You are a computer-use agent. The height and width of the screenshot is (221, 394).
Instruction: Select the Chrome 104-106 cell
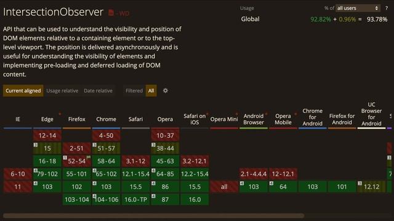[106, 200]
